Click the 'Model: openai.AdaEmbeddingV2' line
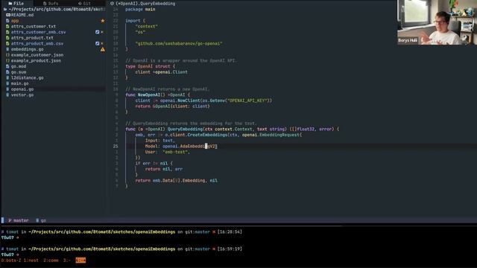 point(181,146)
